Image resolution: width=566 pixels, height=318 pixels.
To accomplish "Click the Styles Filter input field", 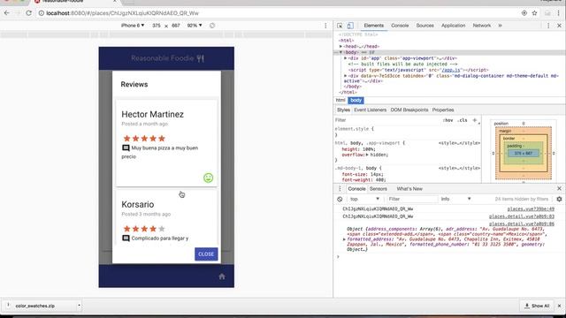I will (x=386, y=120).
